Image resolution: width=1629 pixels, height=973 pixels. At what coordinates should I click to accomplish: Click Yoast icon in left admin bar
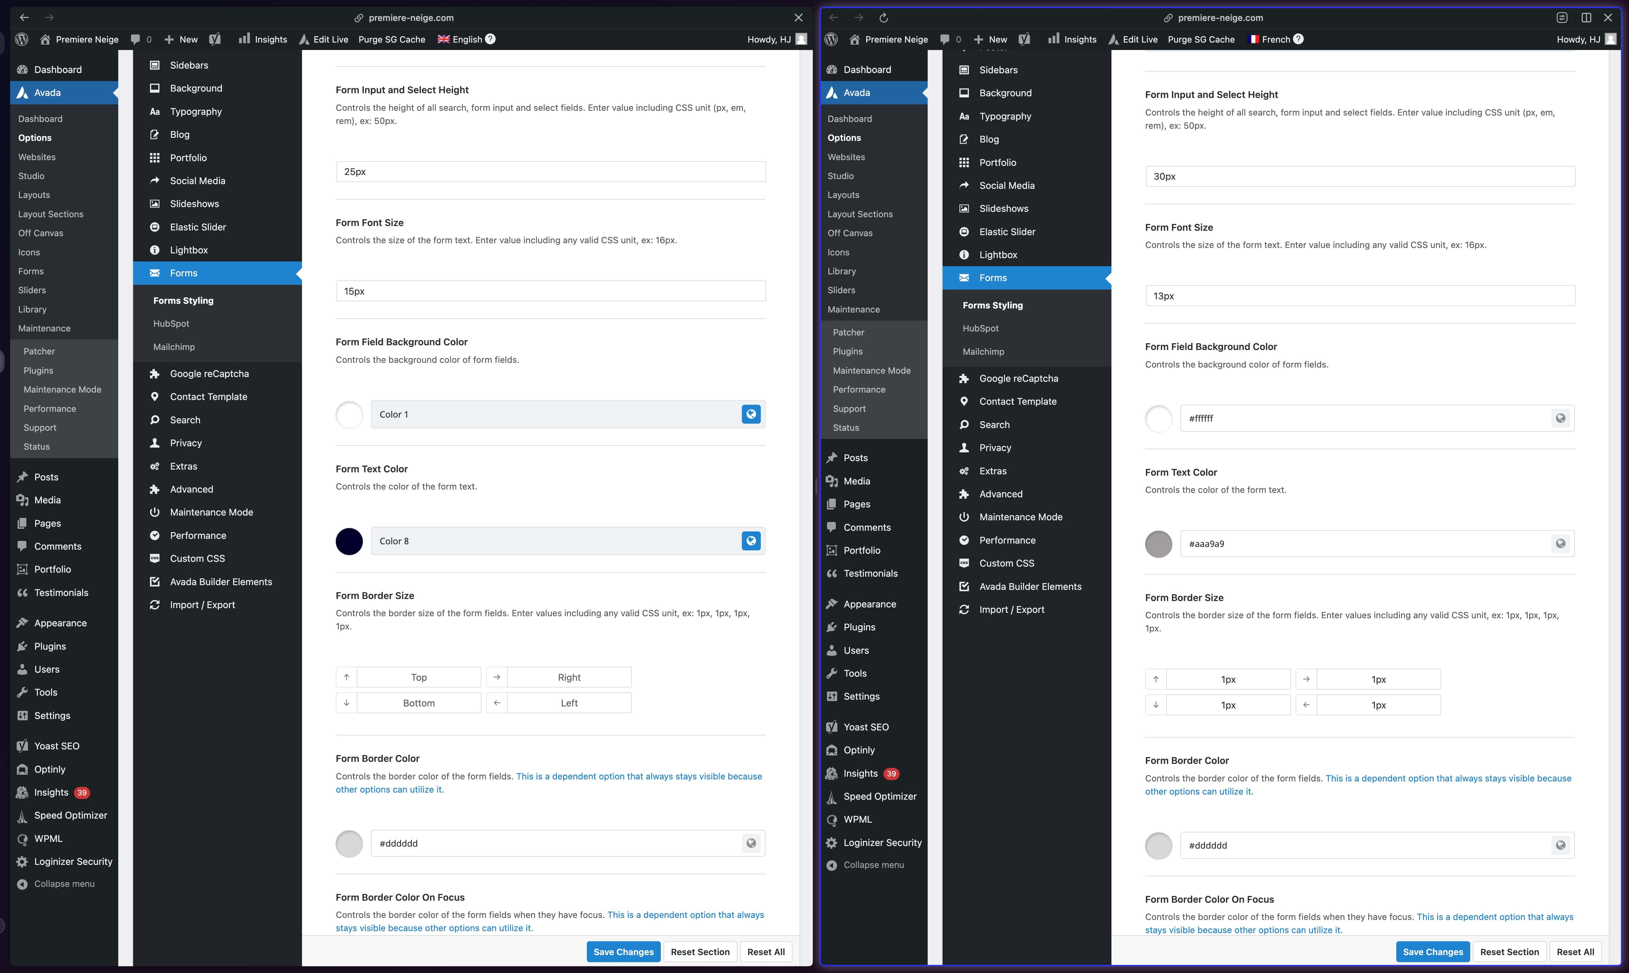[215, 39]
